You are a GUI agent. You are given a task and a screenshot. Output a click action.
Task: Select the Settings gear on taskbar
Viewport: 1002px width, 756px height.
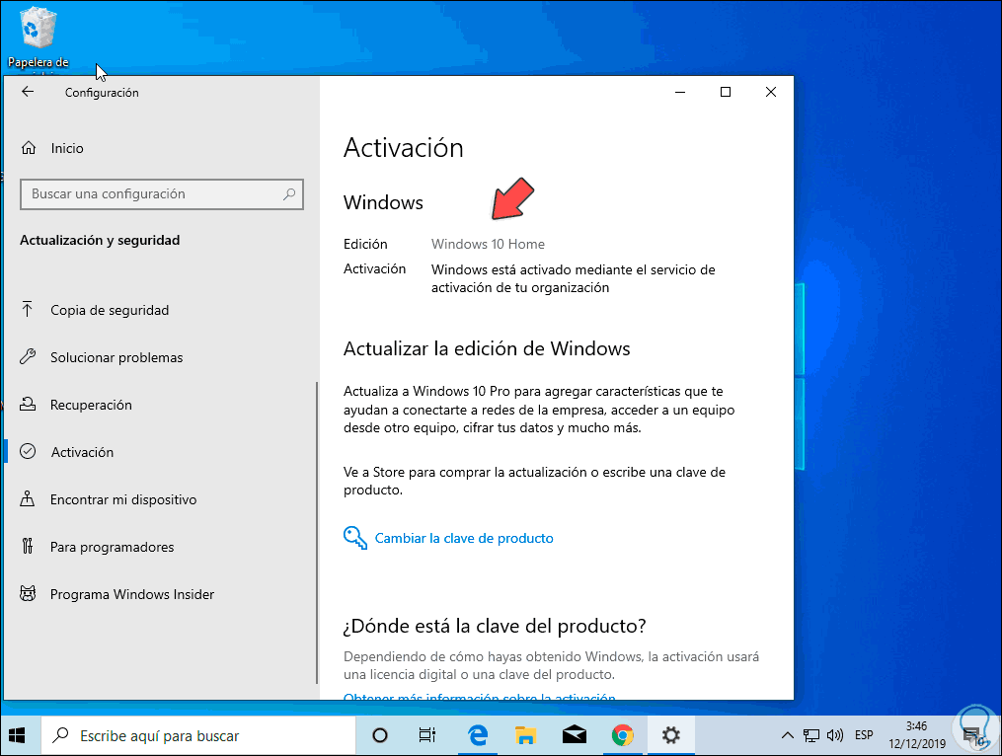(671, 736)
